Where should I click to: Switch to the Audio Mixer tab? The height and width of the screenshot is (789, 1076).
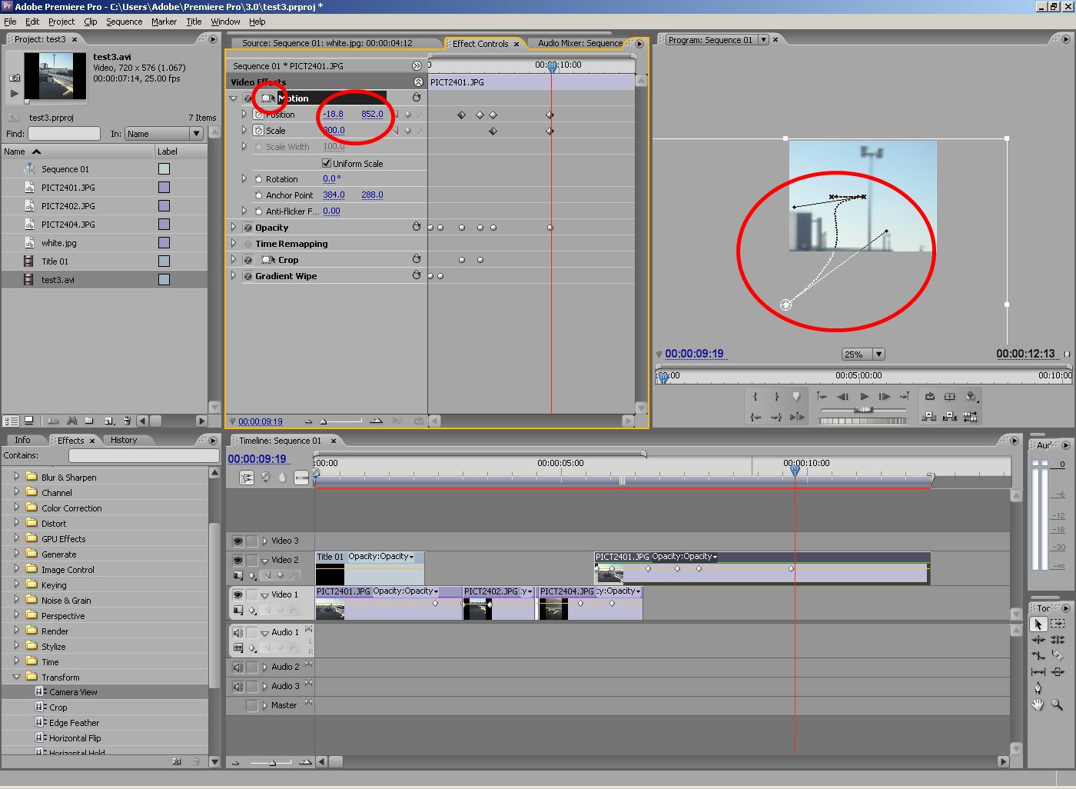[580, 43]
